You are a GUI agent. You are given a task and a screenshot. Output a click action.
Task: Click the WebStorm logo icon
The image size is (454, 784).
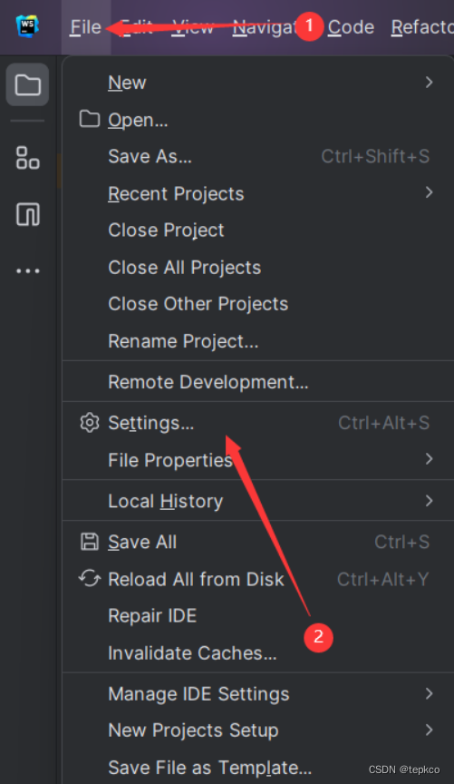click(27, 26)
